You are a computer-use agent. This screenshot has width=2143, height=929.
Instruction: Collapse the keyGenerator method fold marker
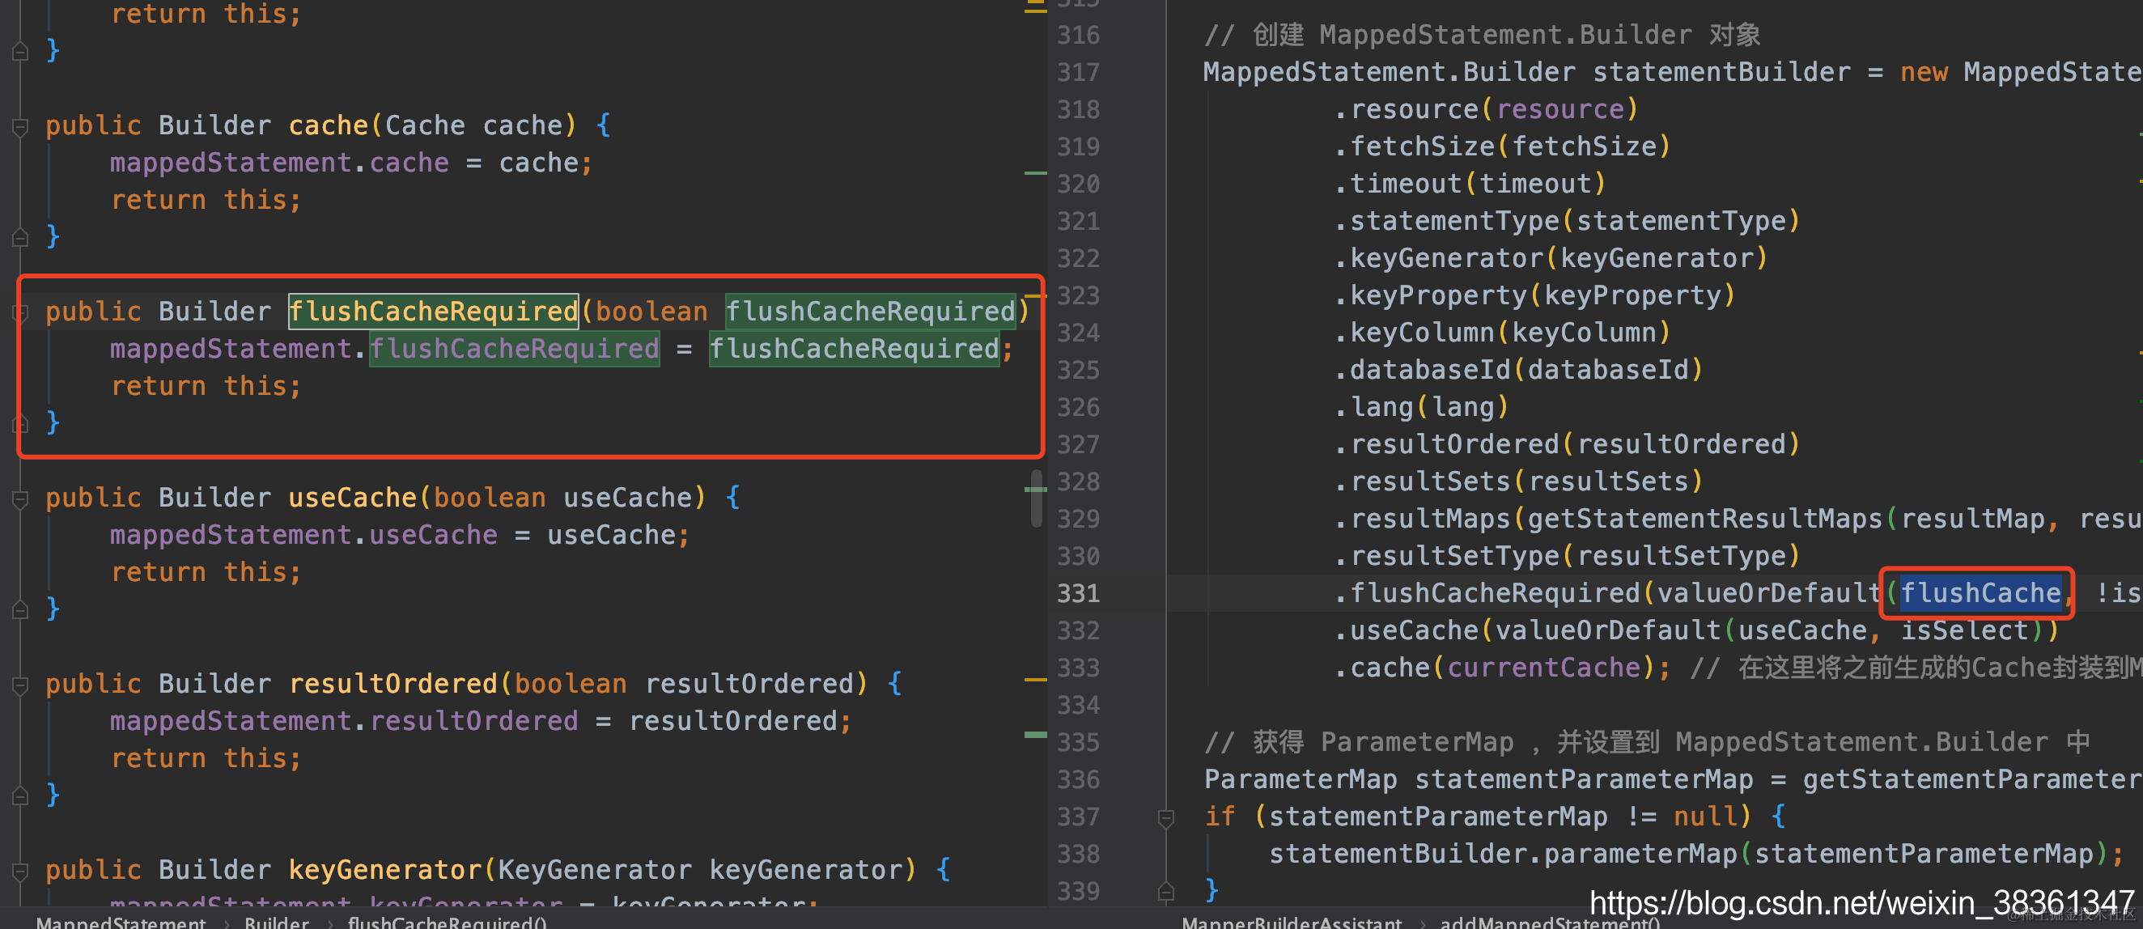[20, 872]
